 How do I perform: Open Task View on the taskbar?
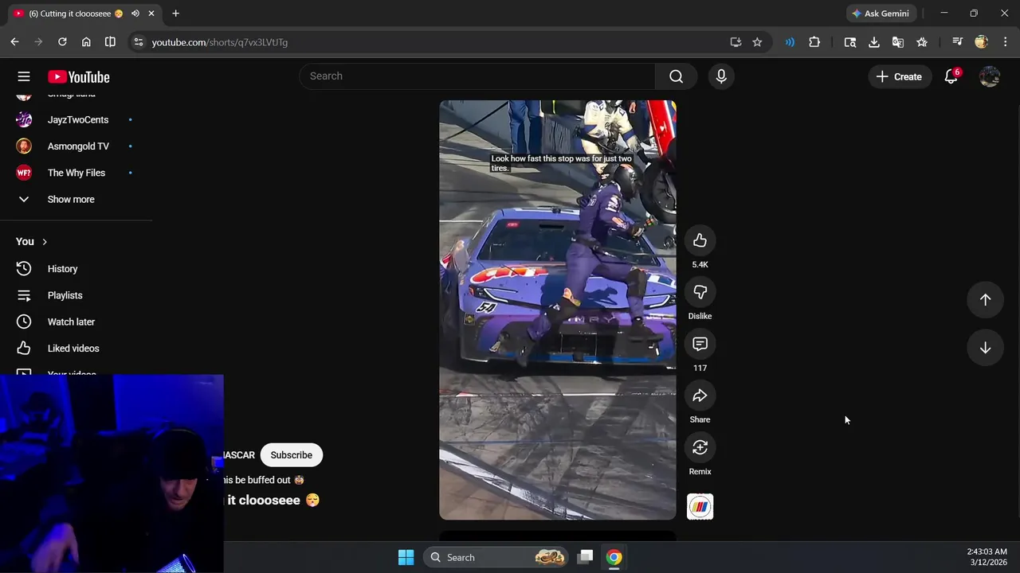click(586, 557)
